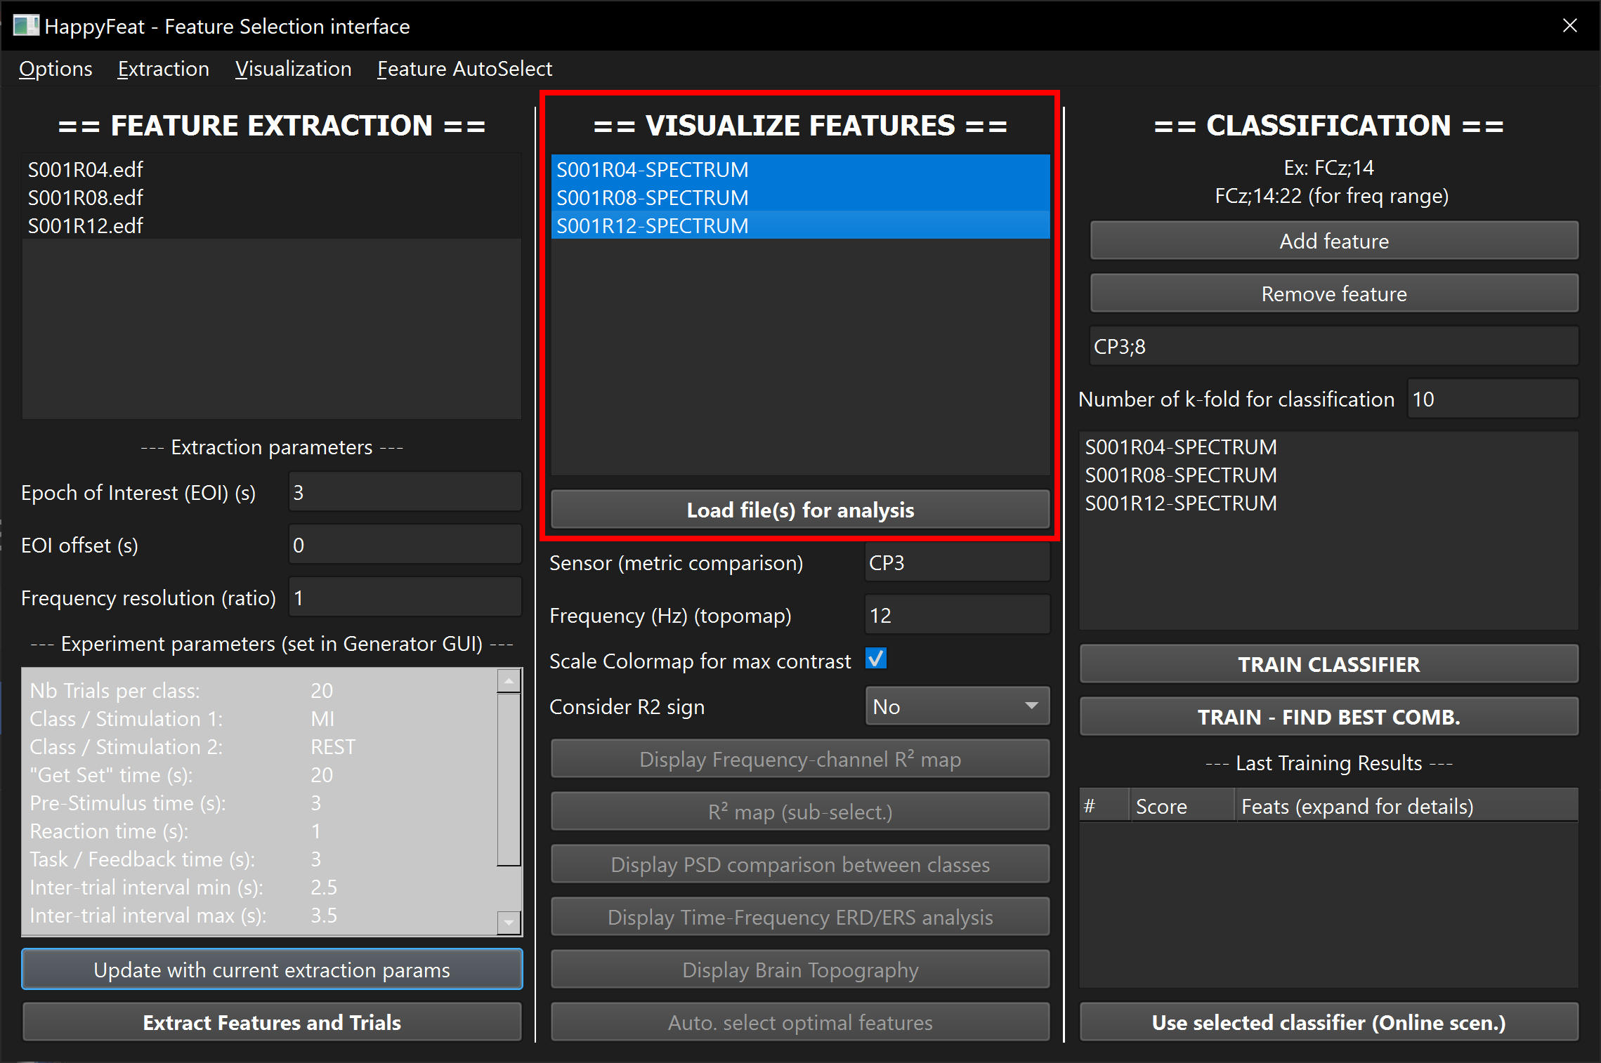Click Display Frequency-channel R² map button
This screenshot has width=1601, height=1063.
point(800,759)
